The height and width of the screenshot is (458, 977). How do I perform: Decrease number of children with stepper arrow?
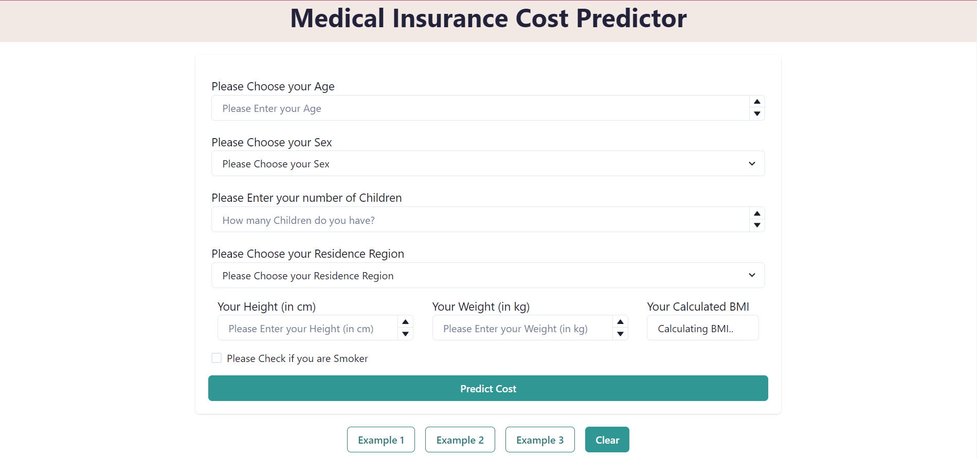click(757, 225)
